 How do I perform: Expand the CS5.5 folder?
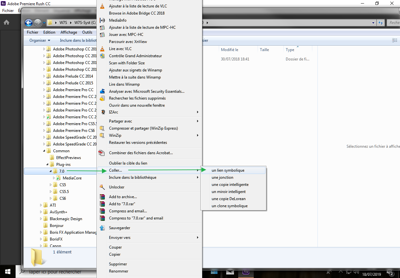tap(51, 192)
